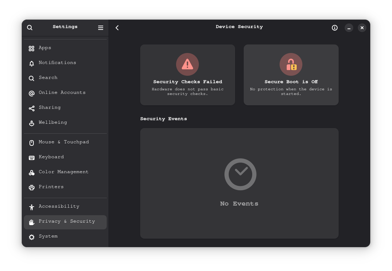The width and height of the screenshot is (392, 271).
Task: Click the Privacy & Security hand icon
Action: coord(32,222)
